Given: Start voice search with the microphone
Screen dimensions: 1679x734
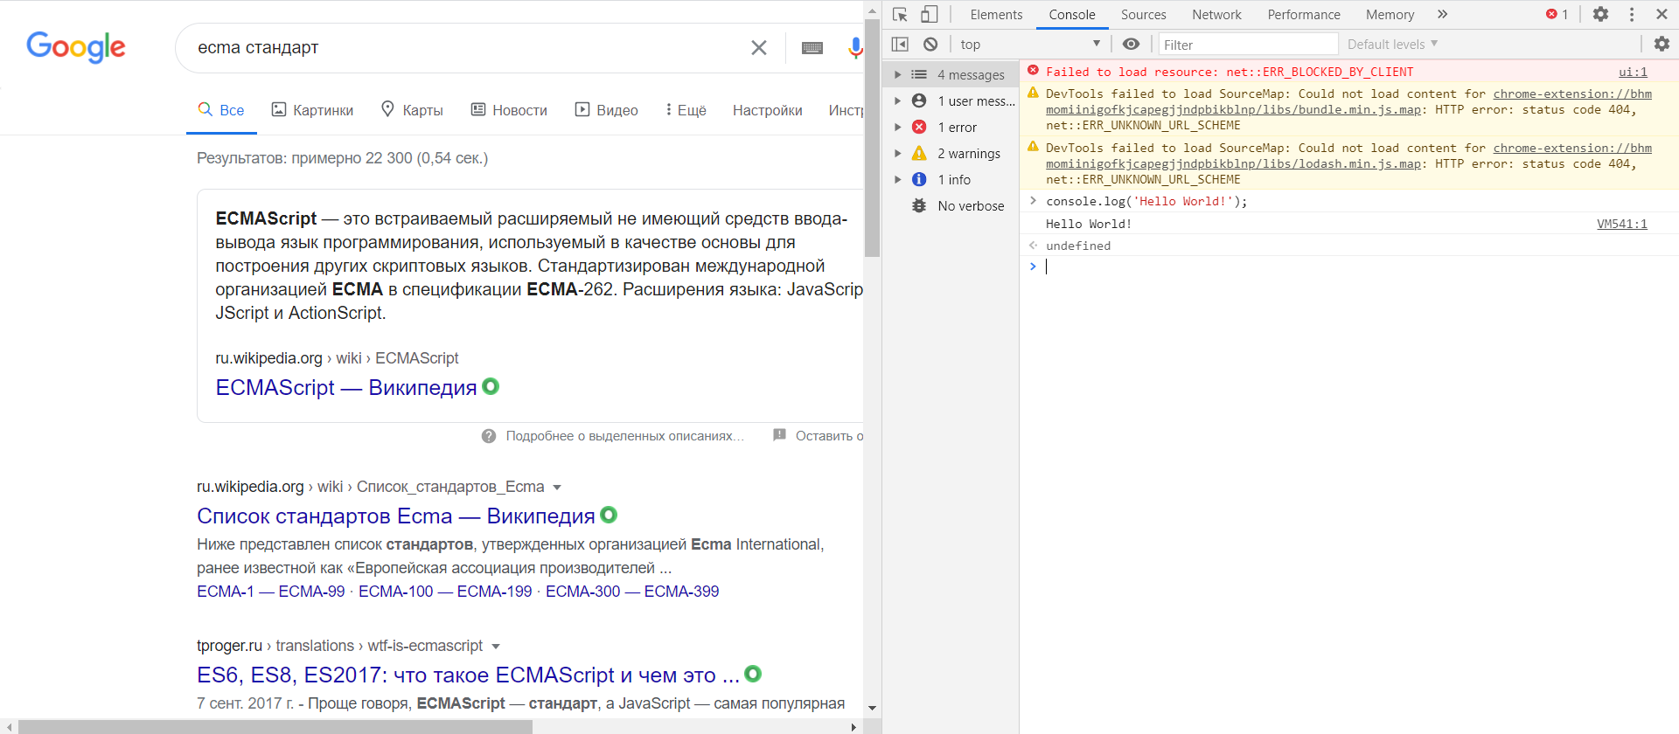Looking at the screenshot, I should coord(855,48).
